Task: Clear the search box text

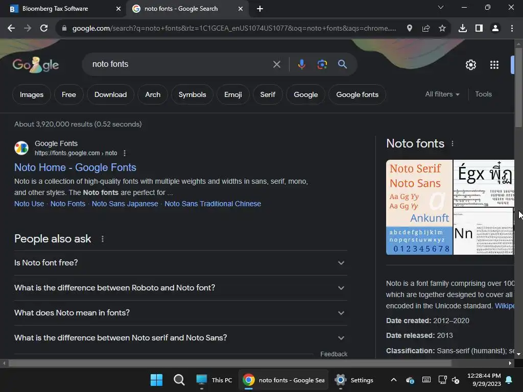Action: coord(276,64)
